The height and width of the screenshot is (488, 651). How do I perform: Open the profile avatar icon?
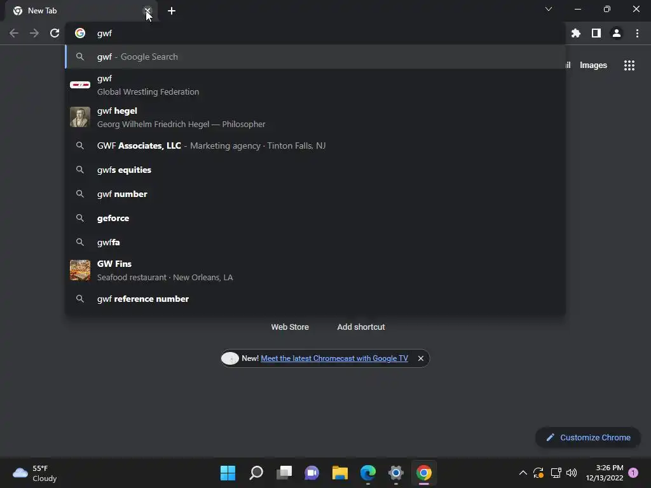tap(617, 33)
